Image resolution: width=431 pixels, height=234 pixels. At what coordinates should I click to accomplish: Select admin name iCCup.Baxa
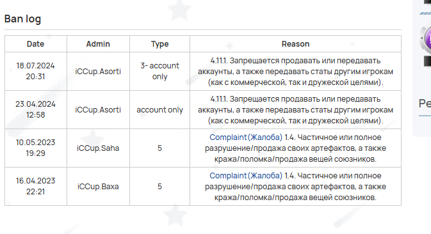(98, 187)
